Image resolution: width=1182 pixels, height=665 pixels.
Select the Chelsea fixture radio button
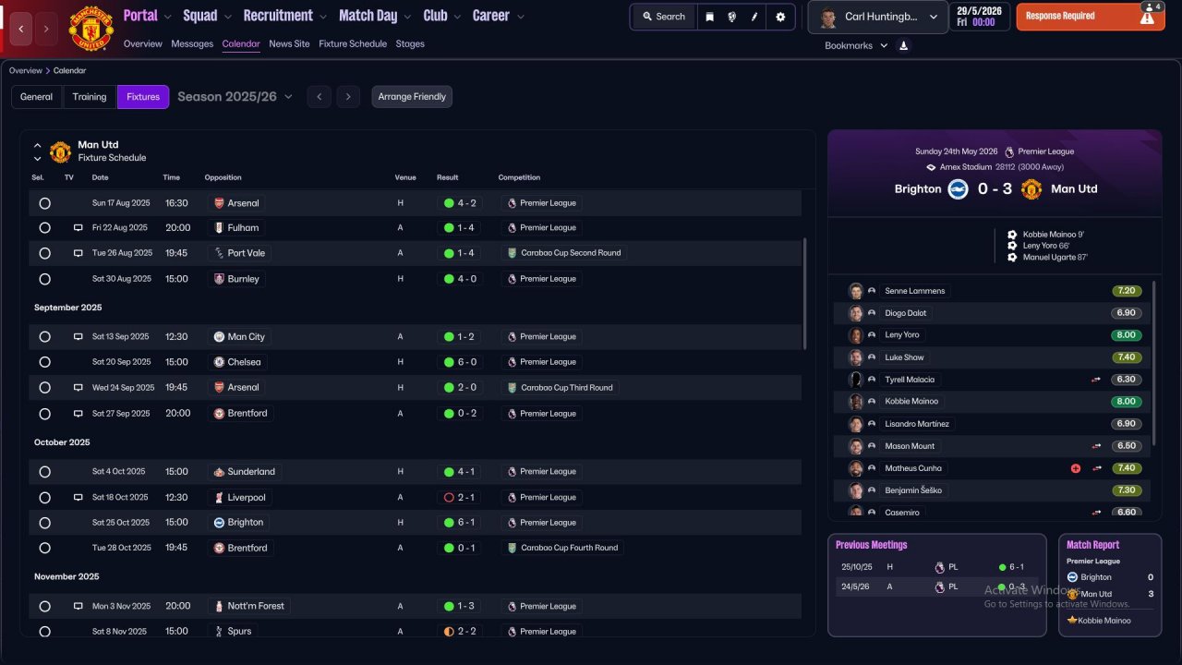click(x=44, y=362)
